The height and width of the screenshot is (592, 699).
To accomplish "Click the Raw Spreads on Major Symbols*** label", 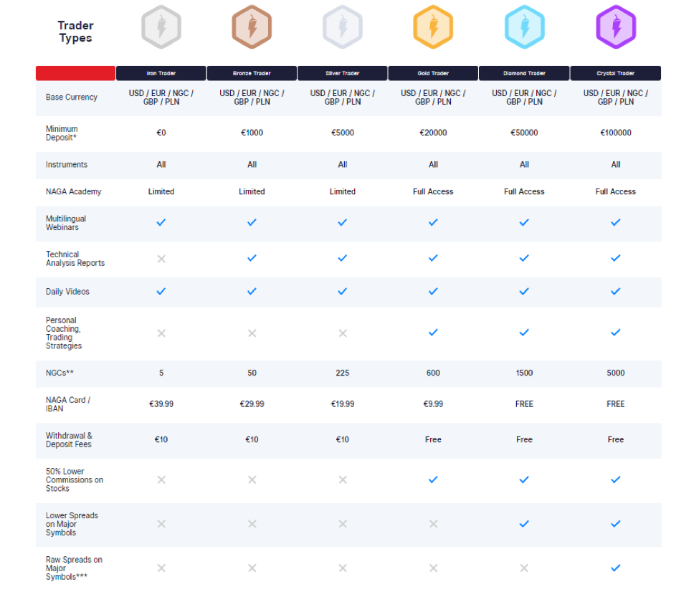I will click(x=74, y=568).
